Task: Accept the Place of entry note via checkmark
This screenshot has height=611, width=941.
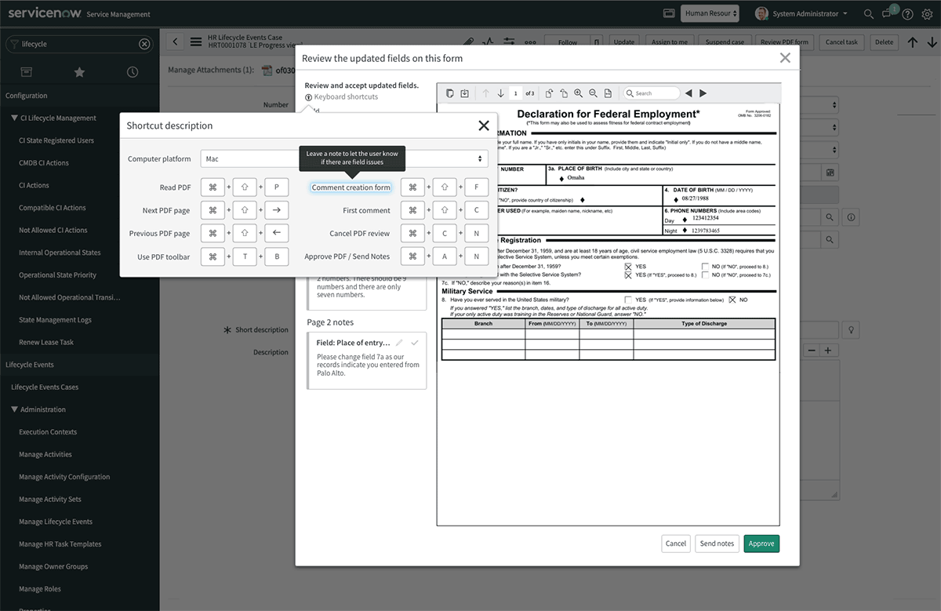Action: (415, 342)
